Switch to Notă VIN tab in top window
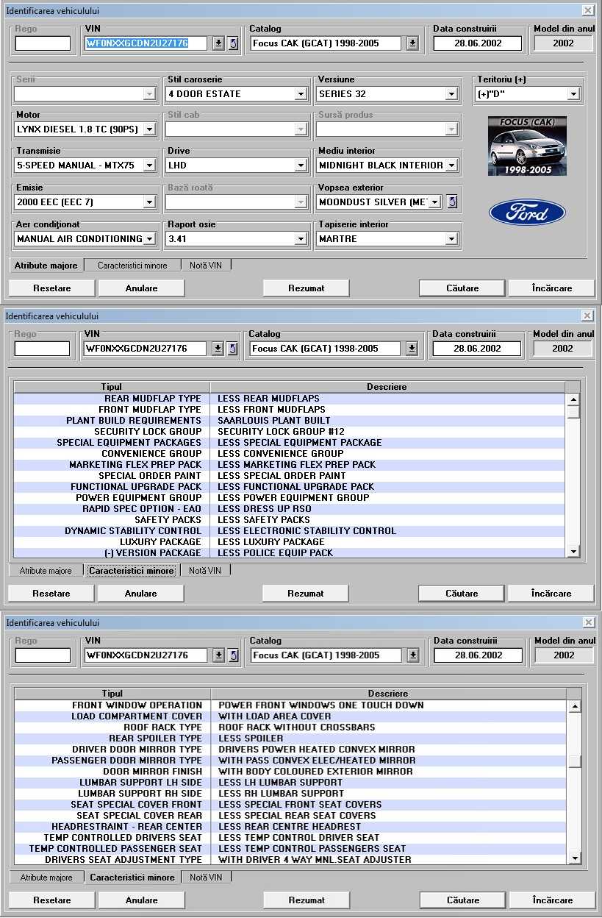The height and width of the screenshot is (918, 602). pyautogui.click(x=207, y=266)
